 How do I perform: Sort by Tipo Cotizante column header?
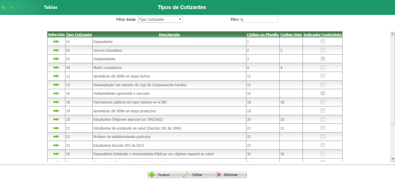79,35
